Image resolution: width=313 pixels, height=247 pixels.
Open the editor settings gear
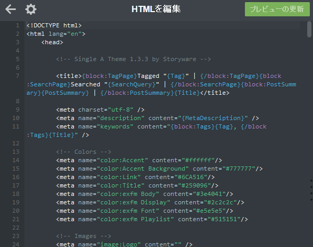click(x=31, y=9)
